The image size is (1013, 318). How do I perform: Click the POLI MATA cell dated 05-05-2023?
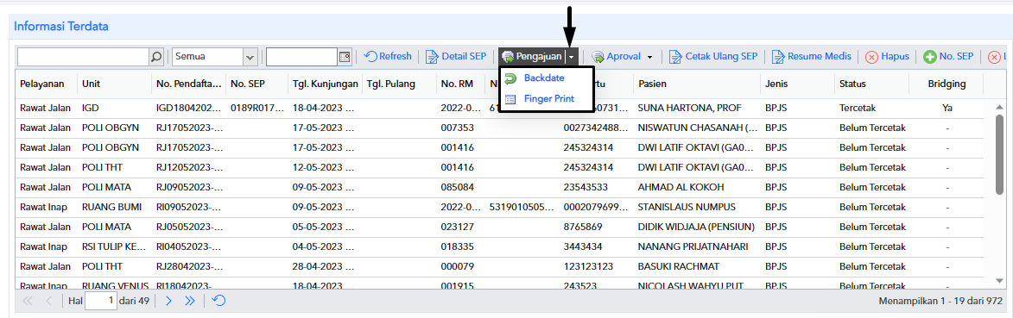tap(114, 227)
